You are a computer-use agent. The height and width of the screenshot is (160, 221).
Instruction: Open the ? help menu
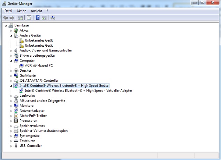tap(47, 11)
